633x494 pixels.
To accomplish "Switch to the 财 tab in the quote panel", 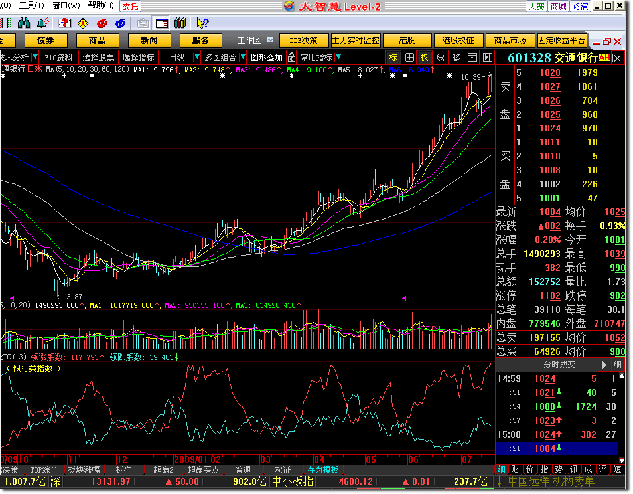I will click(515, 469).
